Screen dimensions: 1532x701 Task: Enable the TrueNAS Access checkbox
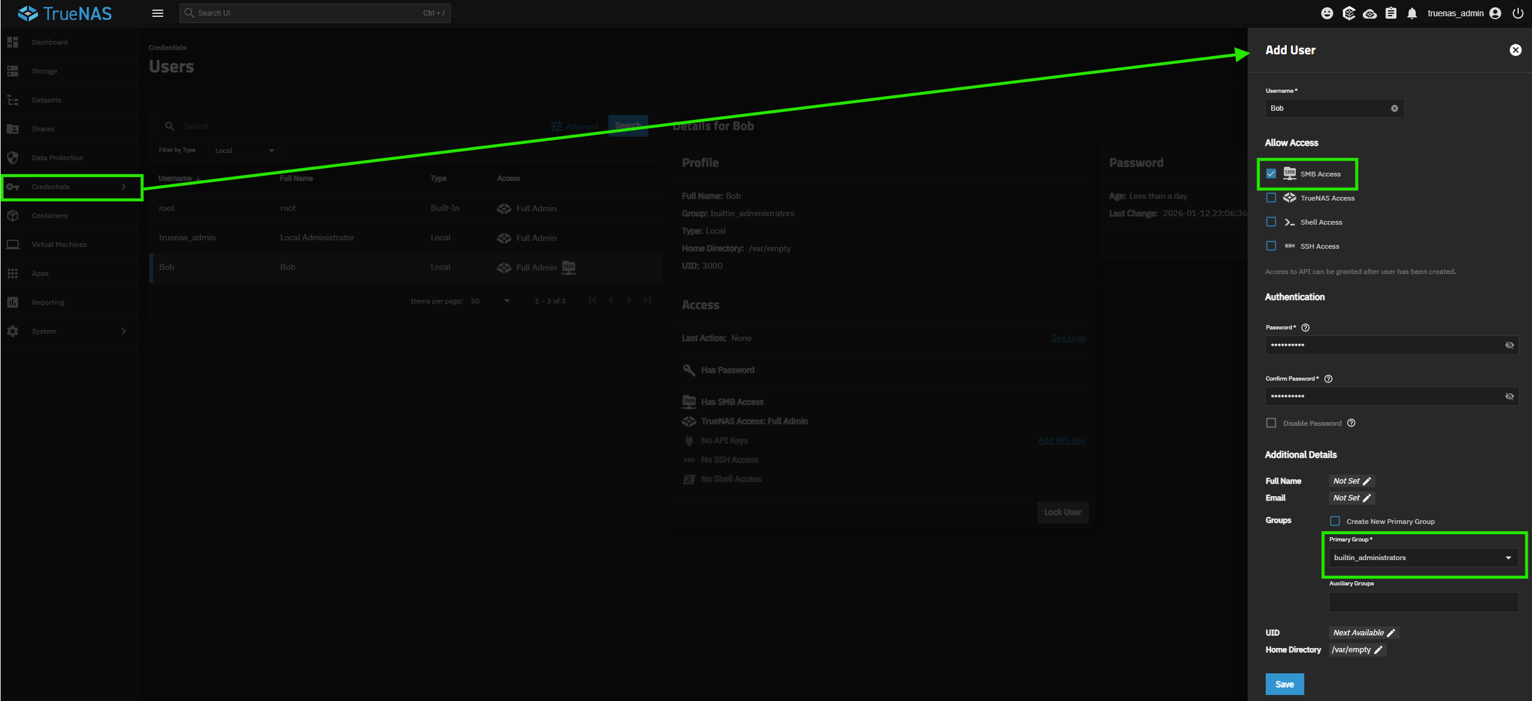point(1271,198)
